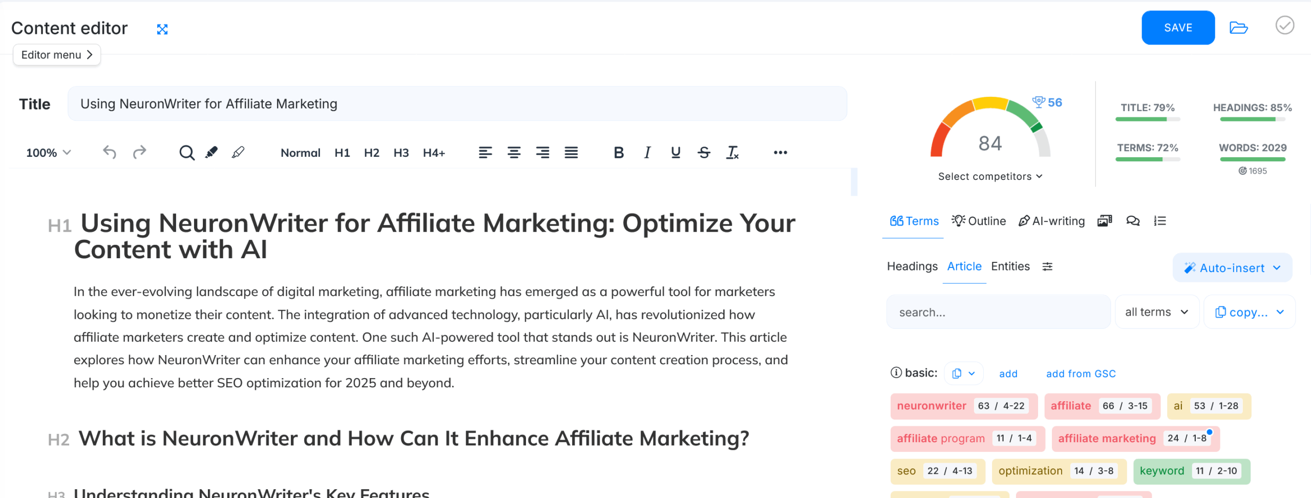This screenshot has height=498, width=1311.
Task: Open the folder icon next to Save
Action: click(1238, 28)
